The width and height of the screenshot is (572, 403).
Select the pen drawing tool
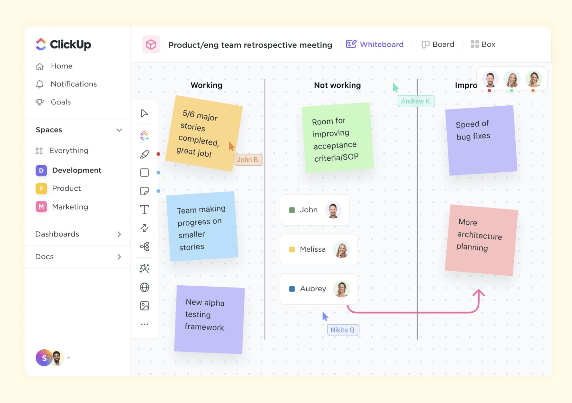coord(144,154)
